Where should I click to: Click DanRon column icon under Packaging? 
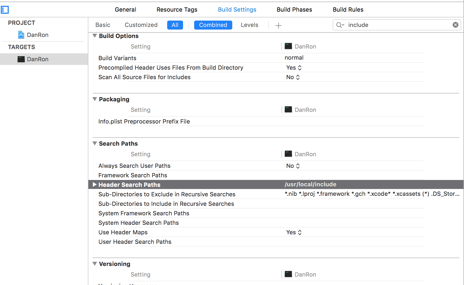pos(288,110)
